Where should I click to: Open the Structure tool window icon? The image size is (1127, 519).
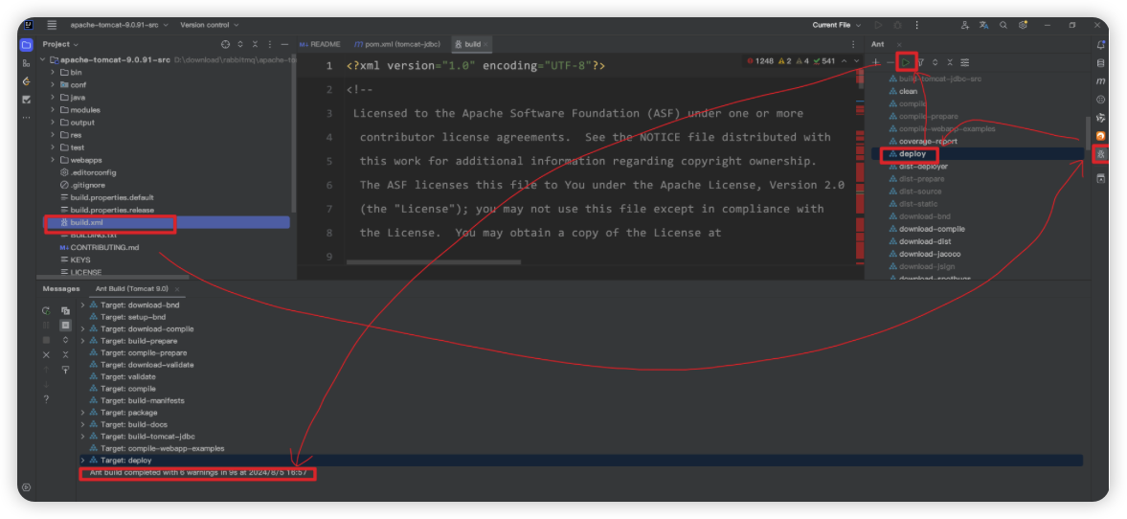pos(27,63)
